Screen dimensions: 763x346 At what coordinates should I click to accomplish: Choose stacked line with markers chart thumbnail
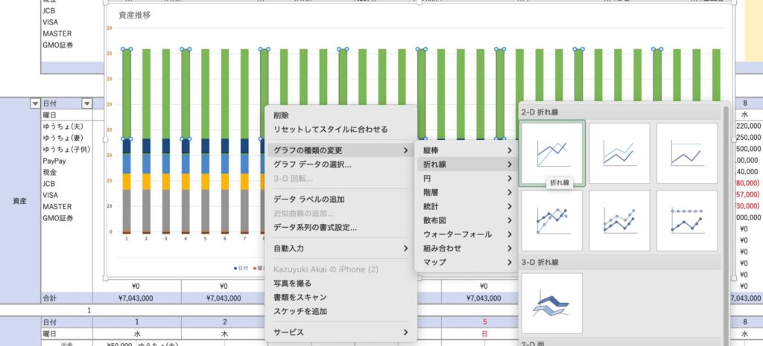tap(619, 220)
